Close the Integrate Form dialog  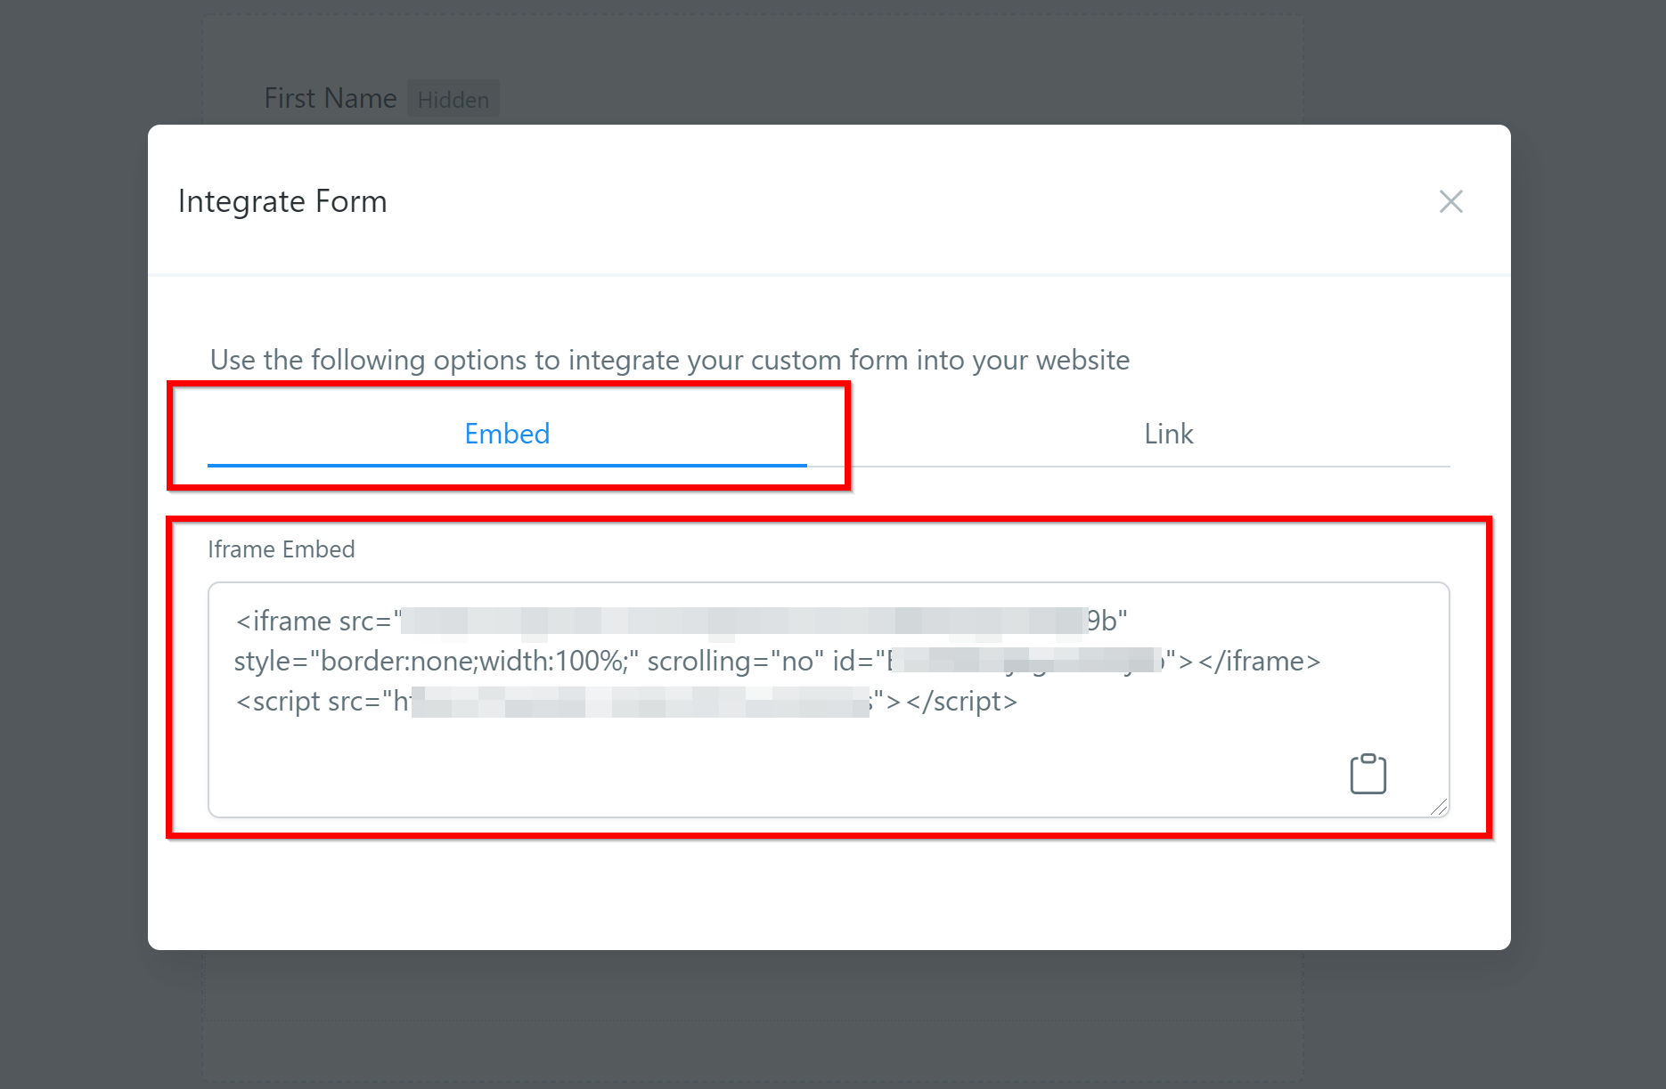[x=1450, y=202]
